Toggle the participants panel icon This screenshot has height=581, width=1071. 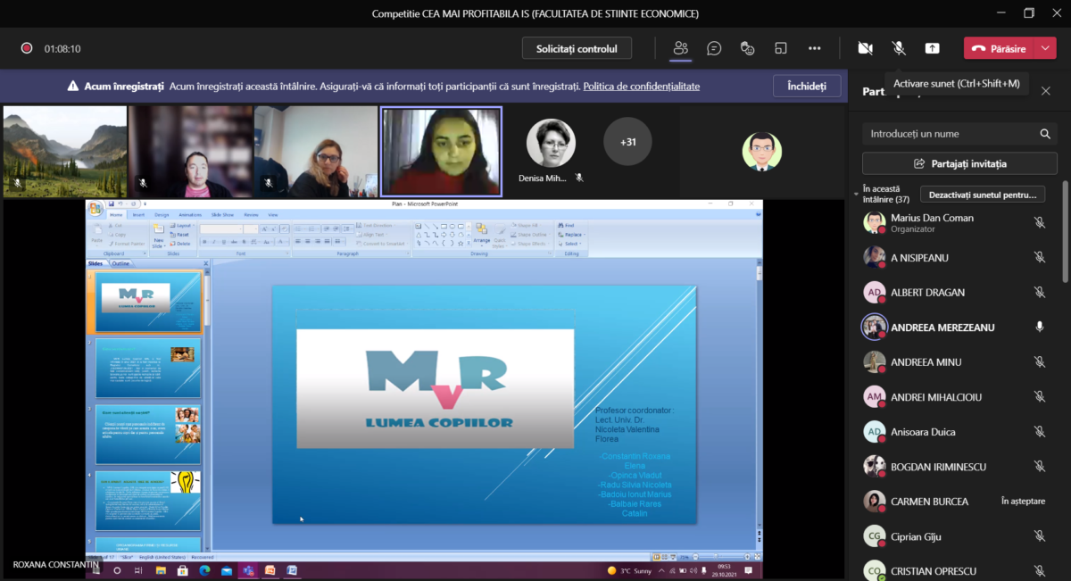(681, 48)
